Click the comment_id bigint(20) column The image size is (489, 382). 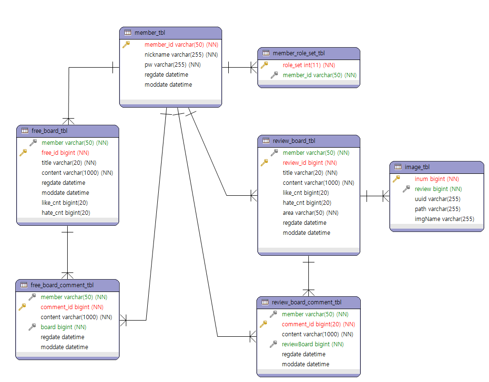(318, 324)
